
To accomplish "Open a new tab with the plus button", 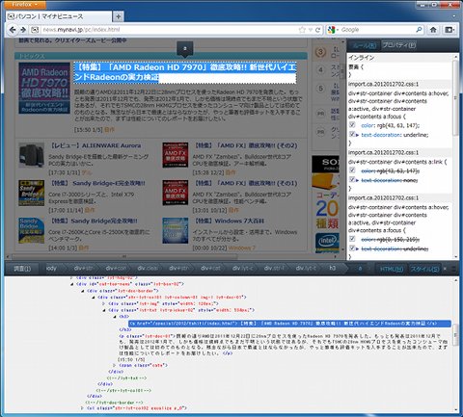I will coord(118,16).
